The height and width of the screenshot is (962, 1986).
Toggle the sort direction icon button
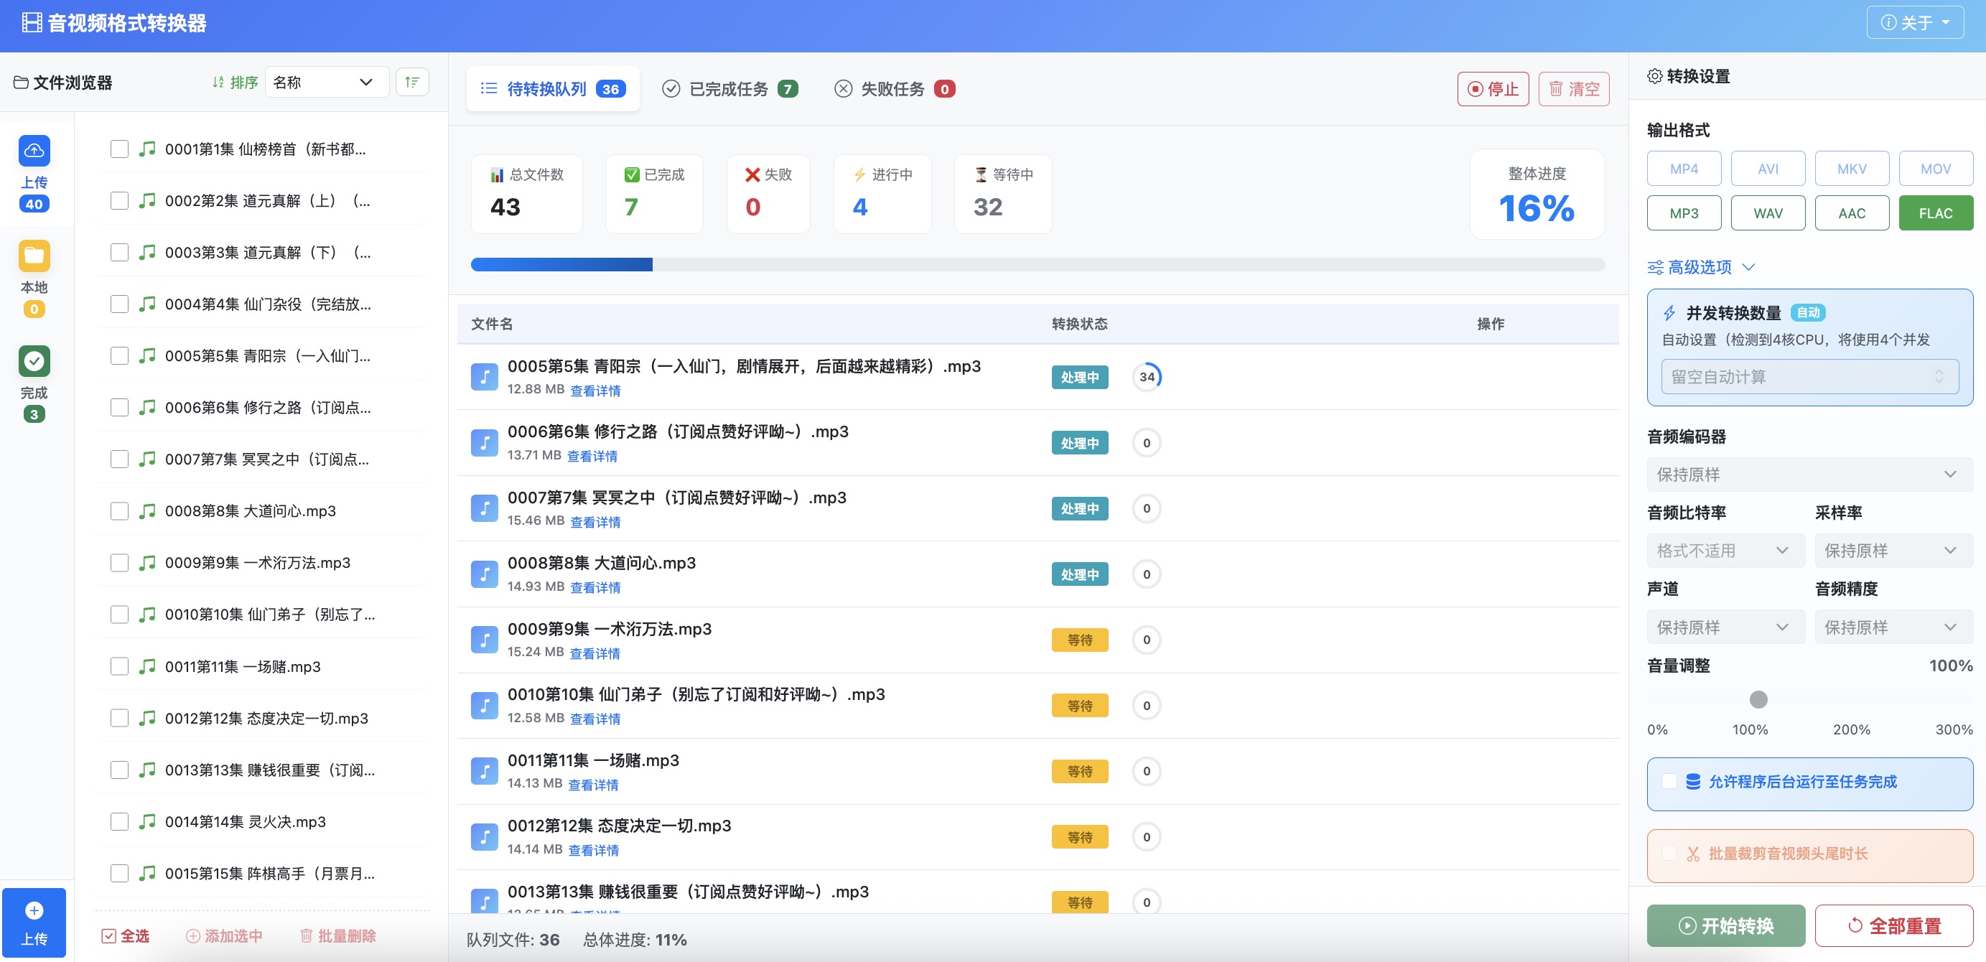point(411,82)
